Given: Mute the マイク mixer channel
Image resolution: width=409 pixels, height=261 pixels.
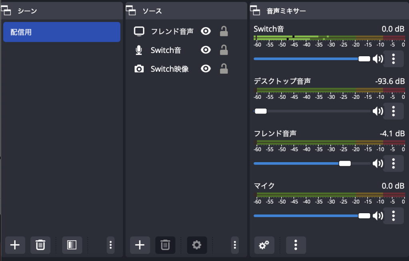Looking at the screenshot, I should [378, 216].
